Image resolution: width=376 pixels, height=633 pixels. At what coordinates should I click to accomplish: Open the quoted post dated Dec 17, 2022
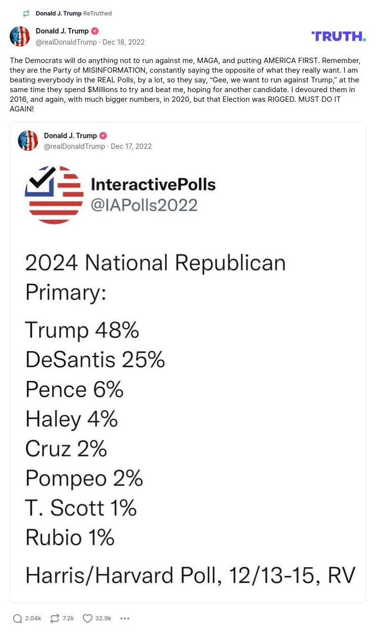[x=131, y=146]
